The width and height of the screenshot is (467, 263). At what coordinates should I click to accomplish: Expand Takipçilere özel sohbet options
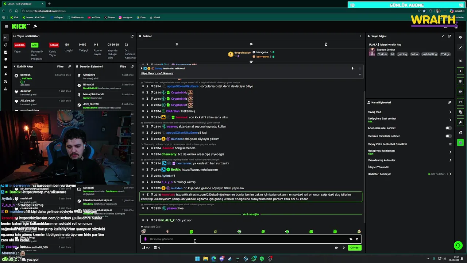(450, 120)
